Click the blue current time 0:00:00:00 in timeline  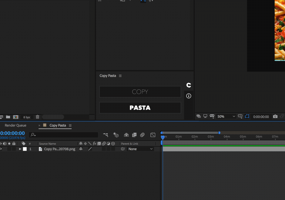12,133
